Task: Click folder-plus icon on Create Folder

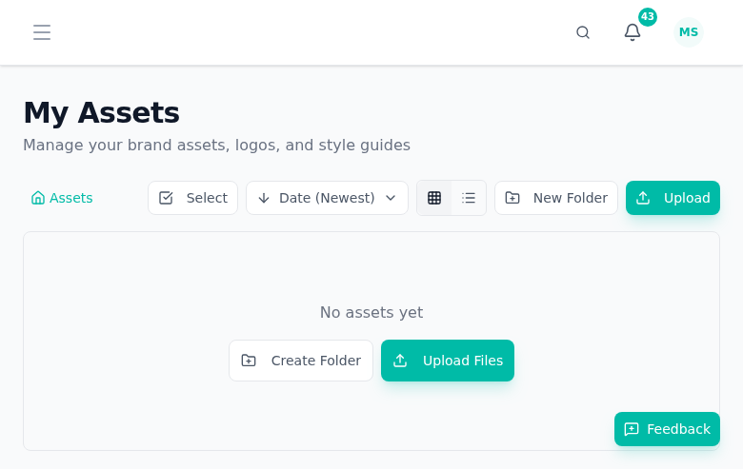Action: click(x=249, y=361)
